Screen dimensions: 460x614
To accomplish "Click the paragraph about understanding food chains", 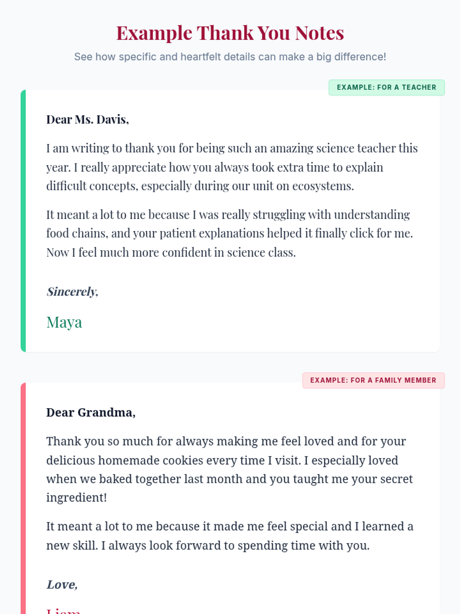I will pyautogui.click(x=230, y=233).
